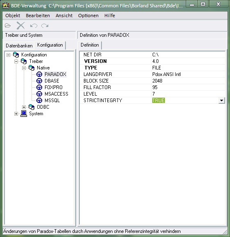Open the Ansicht menu
The image size is (230, 237).
pyautogui.click(x=64, y=16)
